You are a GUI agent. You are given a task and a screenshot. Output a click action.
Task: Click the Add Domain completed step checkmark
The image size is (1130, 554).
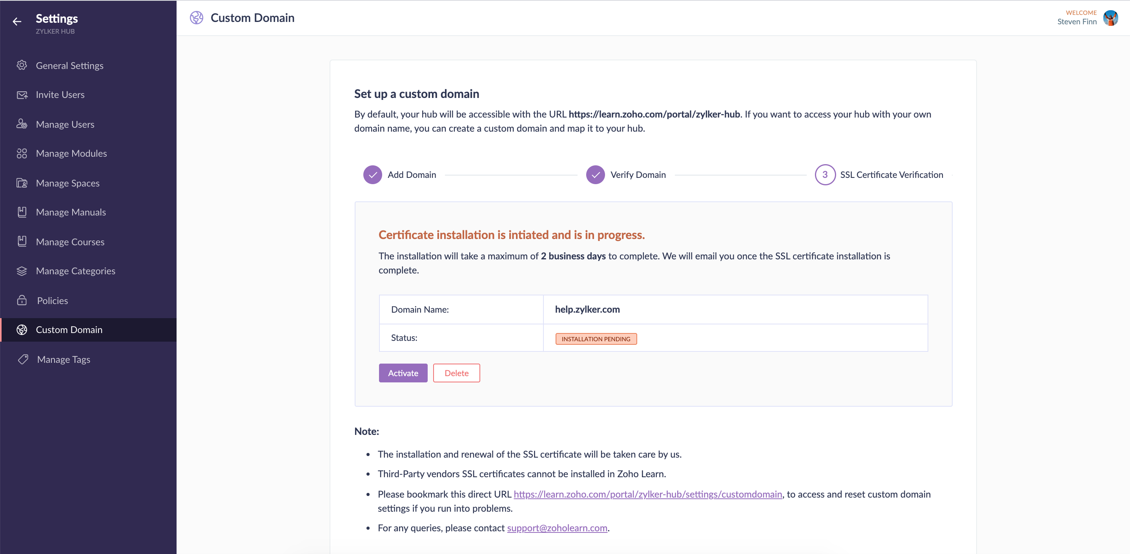pos(372,175)
